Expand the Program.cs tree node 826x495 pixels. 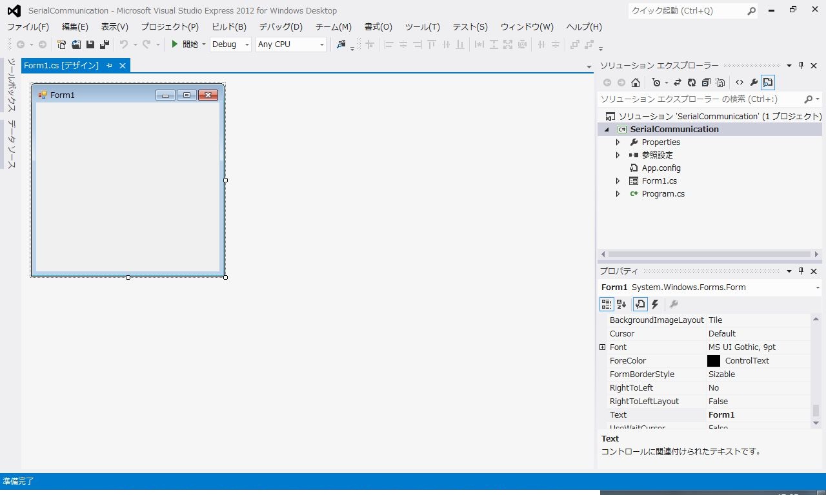pyautogui.click(x=618, y=194)
